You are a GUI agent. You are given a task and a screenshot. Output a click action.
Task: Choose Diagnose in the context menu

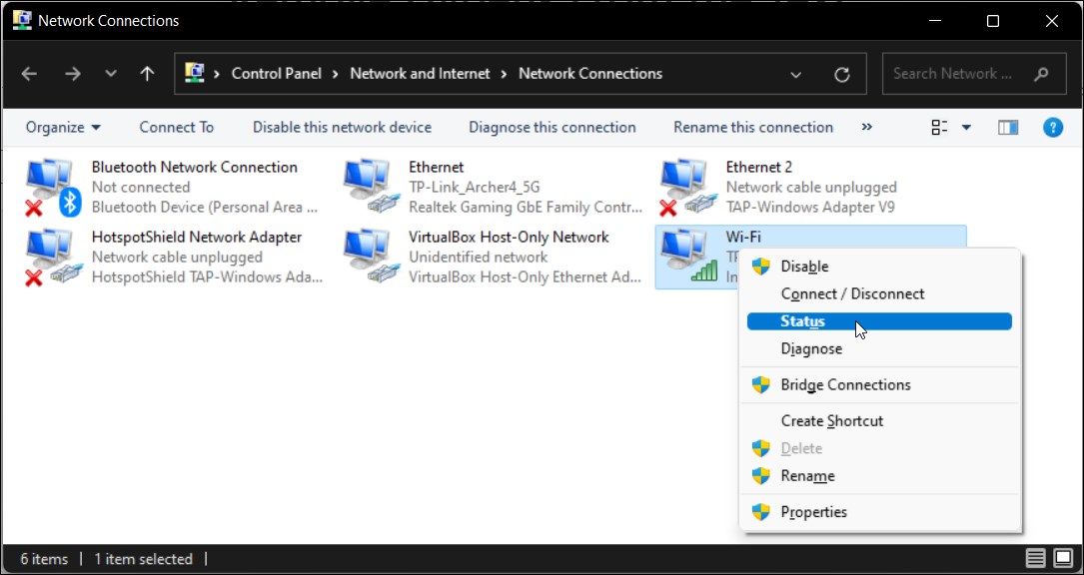coord(879,348)
